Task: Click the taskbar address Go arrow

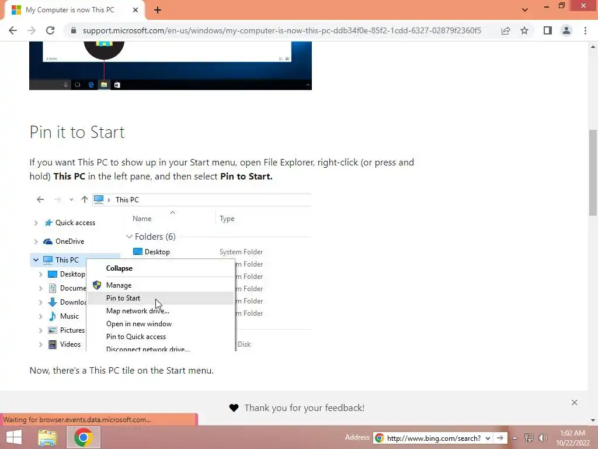Action: (x=500, y=438)
